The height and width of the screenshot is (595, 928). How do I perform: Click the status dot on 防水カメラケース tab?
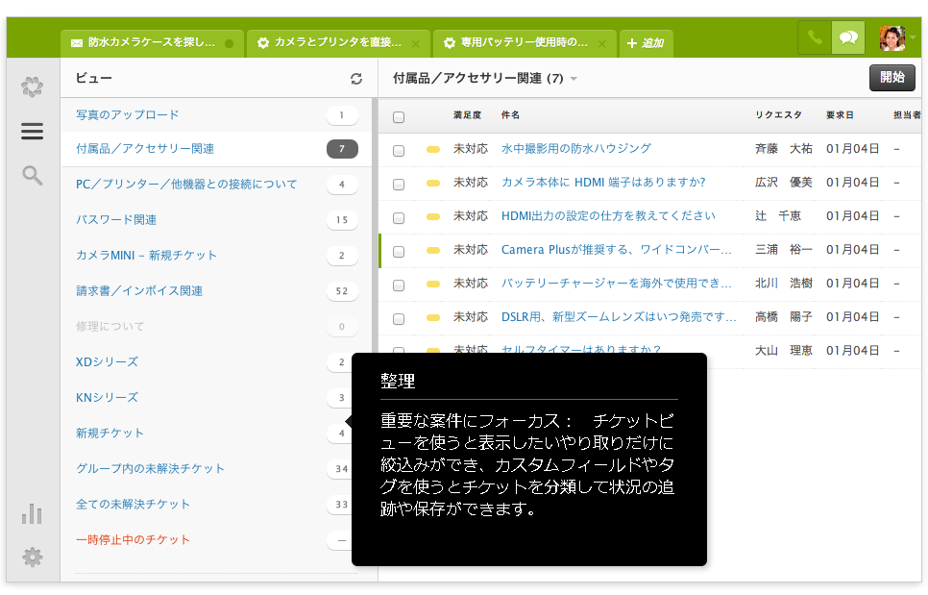(x=229, y=43)
